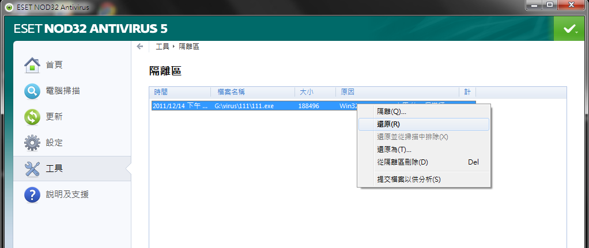The image size is (589, 248).
Task: Click the 首頁 sidebar label
Action: 54,65
